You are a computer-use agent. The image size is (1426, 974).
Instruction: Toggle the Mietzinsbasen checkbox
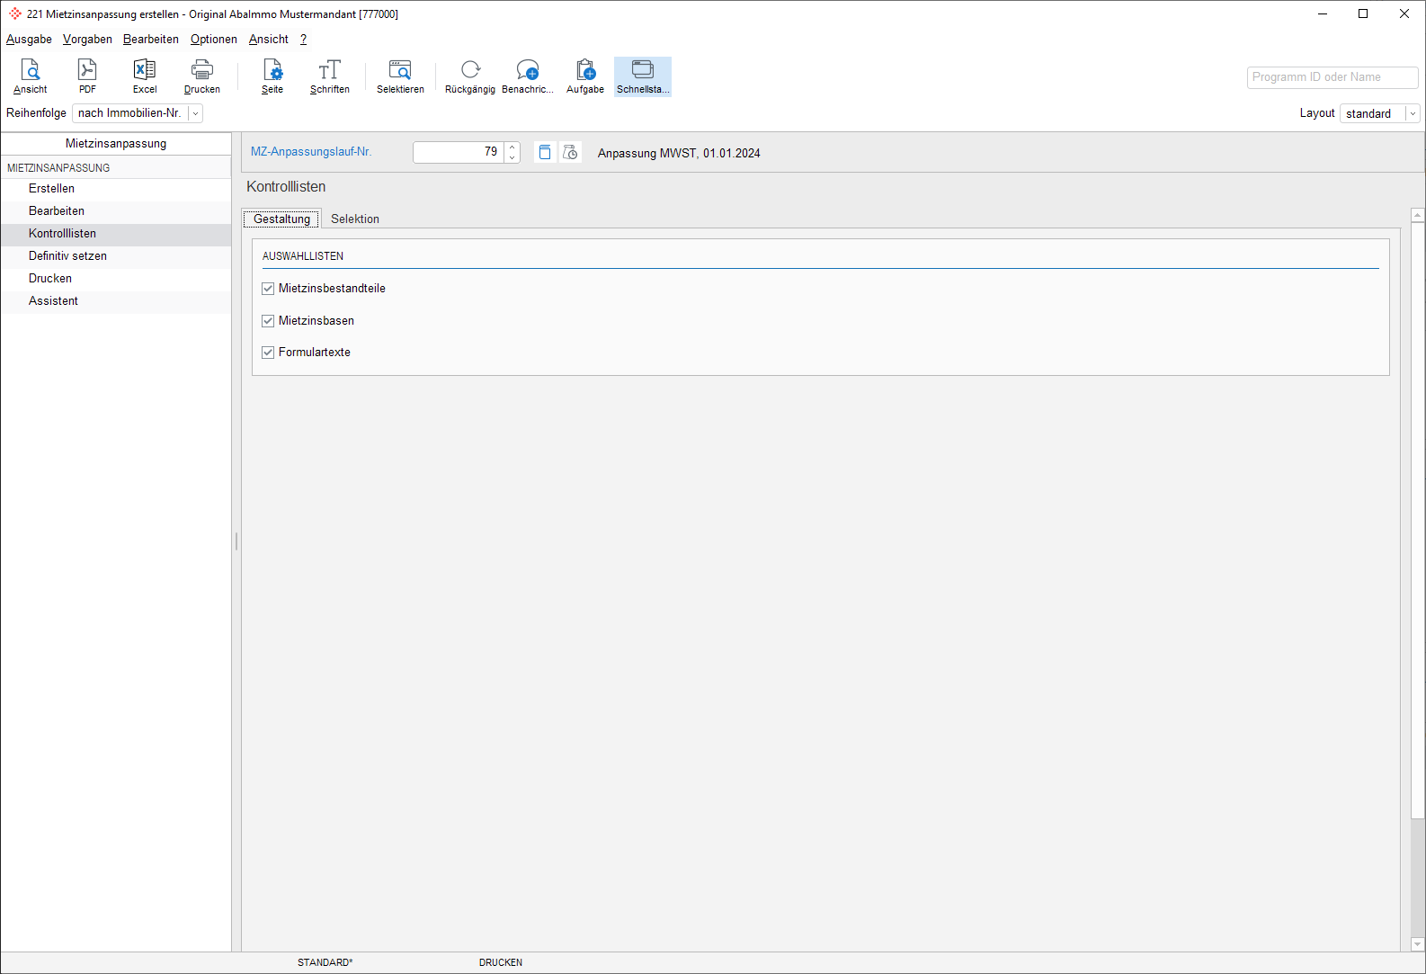(x=268, y=321)
